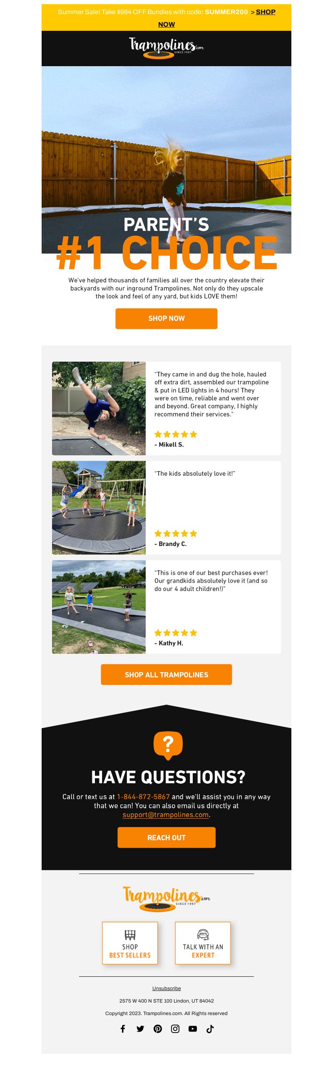Open the Facebook social icon

[123, 1028]
